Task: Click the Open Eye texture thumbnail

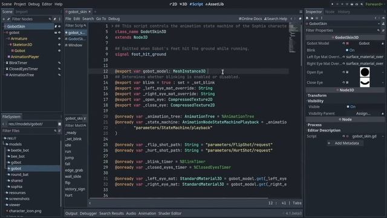Action: pyautogui.click(x=365, y=72)
